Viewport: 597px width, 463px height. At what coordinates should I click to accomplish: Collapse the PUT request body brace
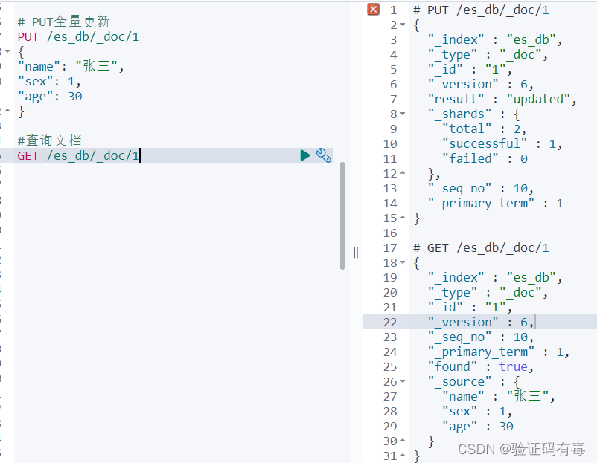pyautogui.click(x=7, y=51)
